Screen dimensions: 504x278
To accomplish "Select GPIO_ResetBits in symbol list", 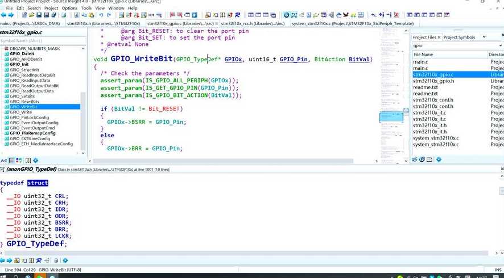I will [24, 102].
